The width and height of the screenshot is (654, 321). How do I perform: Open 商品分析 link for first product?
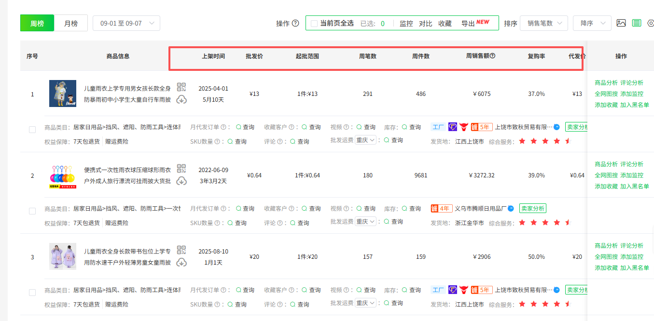[606, 83]
